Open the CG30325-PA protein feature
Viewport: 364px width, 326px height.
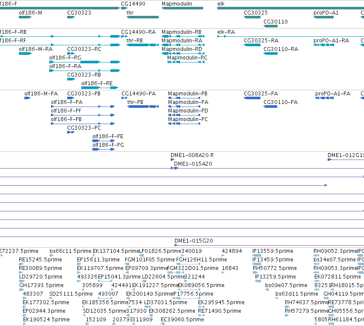coord(252,98)
